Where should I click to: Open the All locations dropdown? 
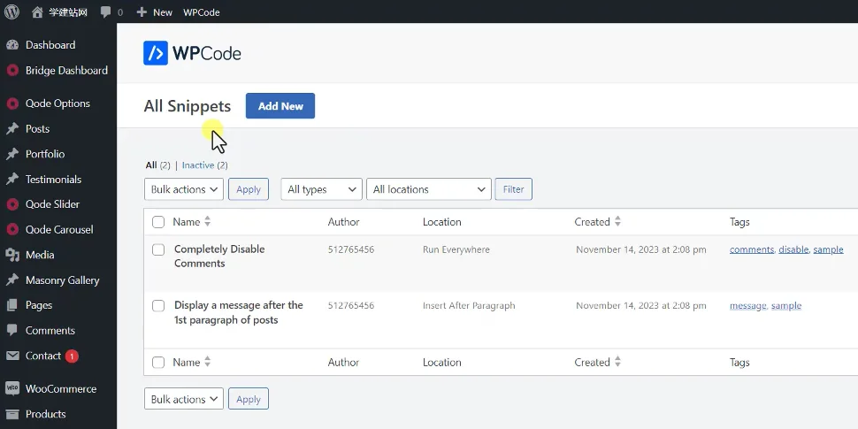pyautogui.click(x=430, y=189)
